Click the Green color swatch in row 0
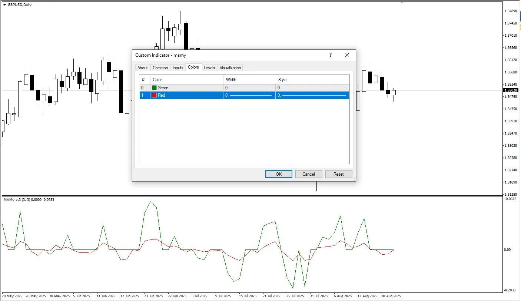 pyautogui.click(x=154, y=88)
